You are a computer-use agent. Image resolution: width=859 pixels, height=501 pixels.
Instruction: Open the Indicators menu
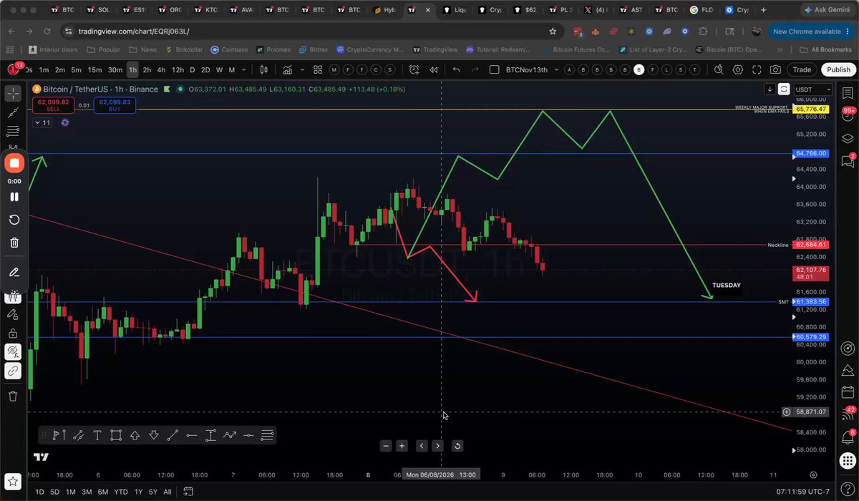tap(287, 69)
